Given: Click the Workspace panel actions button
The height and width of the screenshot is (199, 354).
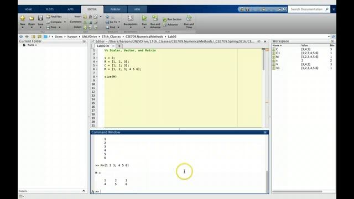Looking at the screenshot, I should (332, 41).
